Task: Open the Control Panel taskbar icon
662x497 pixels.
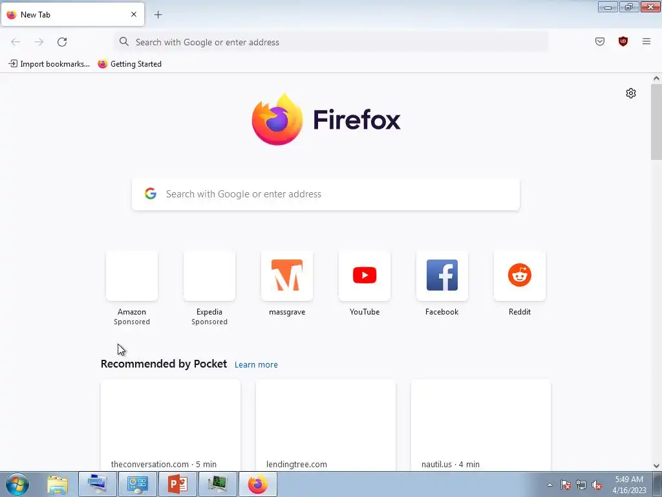Action: [x=138, y=484]
